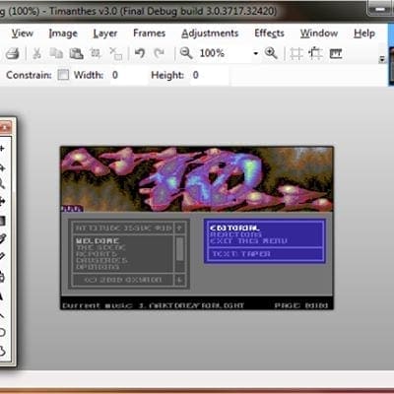Viewport: 394px width, 394px height.
Task: Click the Redo arrow icon
Action: tap(160, 53)
